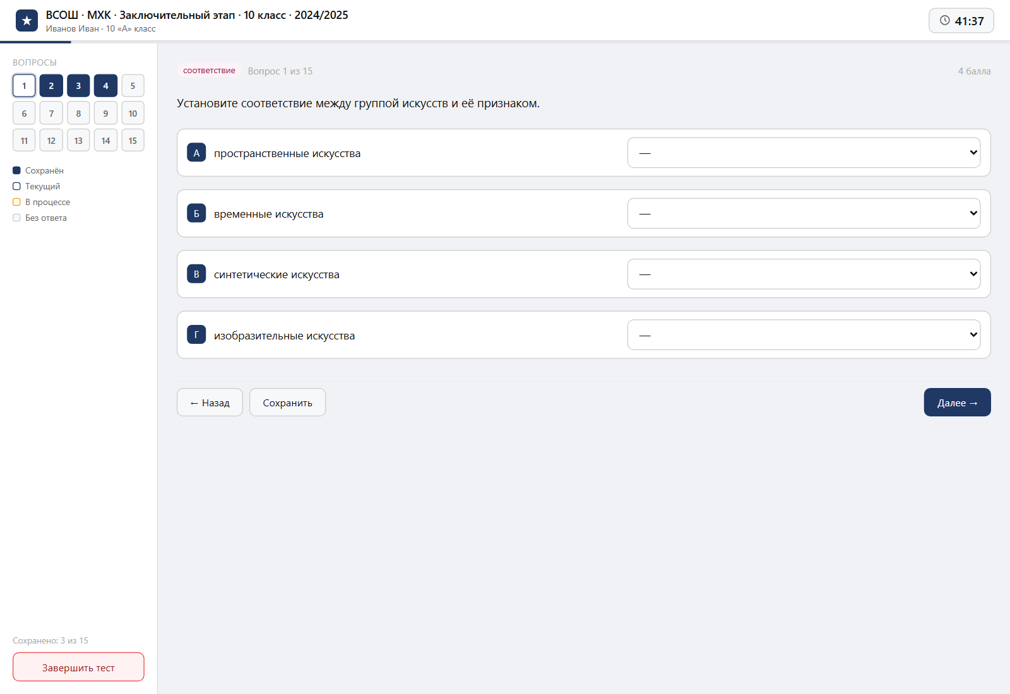Go to question 7
1010x694 pixels.
(51, 114)
